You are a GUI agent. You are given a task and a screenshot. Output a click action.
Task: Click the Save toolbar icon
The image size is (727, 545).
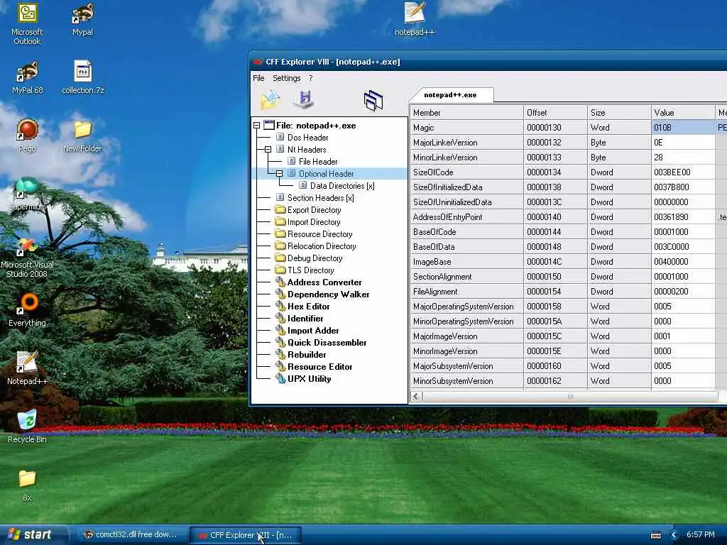304,99
